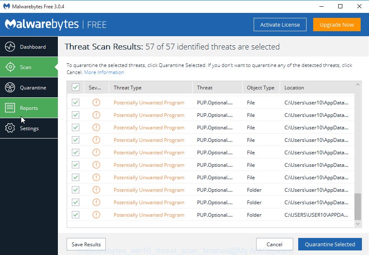The height and width of the screenshot is (255, 369).
Task: Click the Threat Scan Results heading
Action: pos(172,47)
